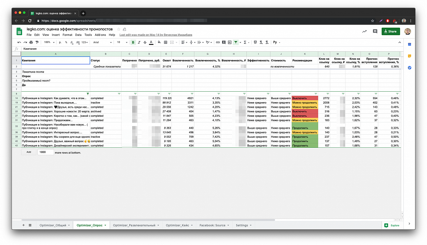Toggle italic formatting

[139, 42]
